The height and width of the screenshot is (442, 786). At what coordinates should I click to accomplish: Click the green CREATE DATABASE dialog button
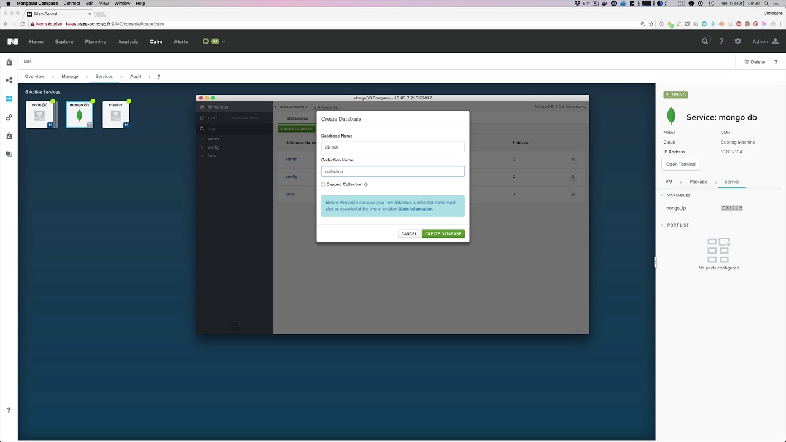click(x=443, y=234)
